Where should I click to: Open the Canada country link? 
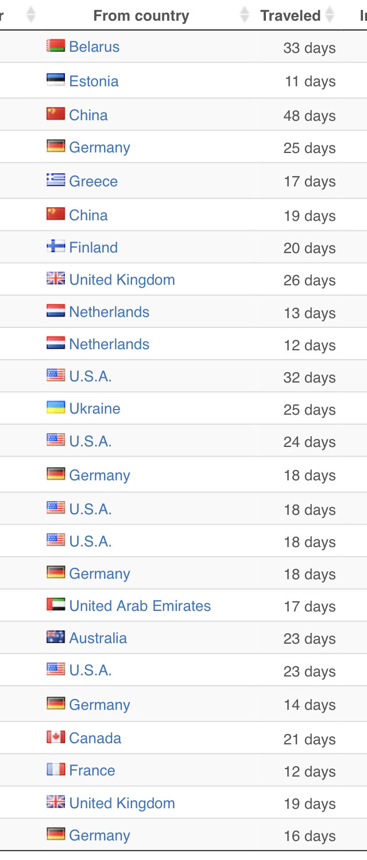pyautogui.click(x=95, y=738)
